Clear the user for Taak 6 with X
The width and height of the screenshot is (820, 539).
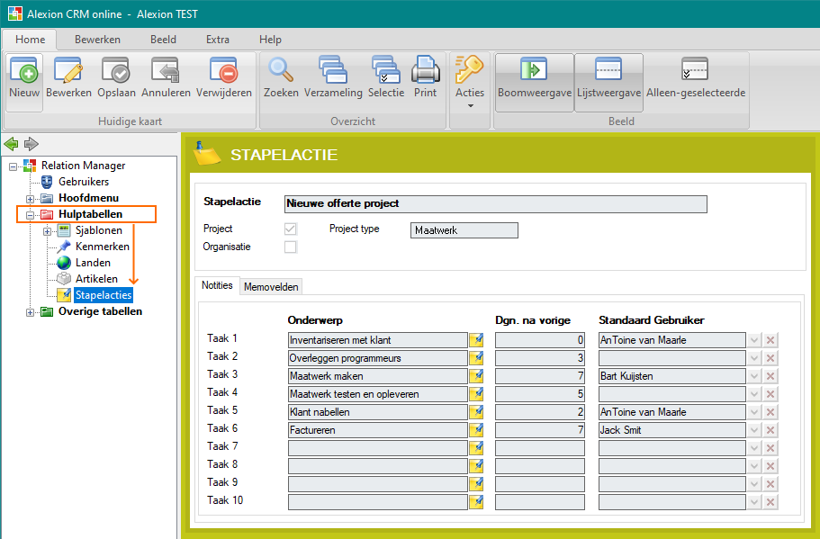tap(770, 430)
